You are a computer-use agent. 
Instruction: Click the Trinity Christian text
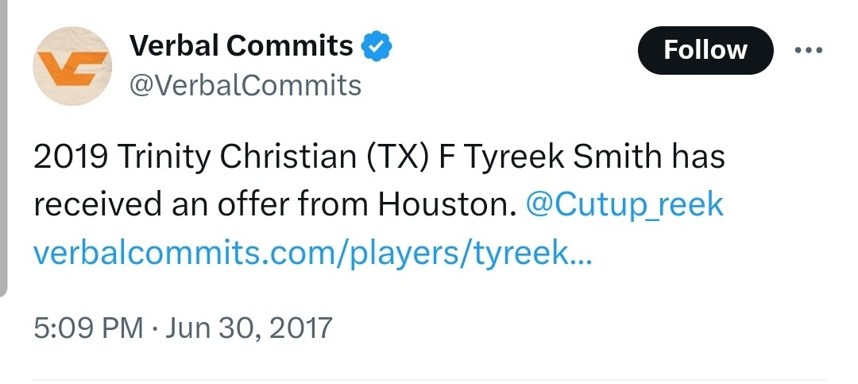(x=238, y=157)
